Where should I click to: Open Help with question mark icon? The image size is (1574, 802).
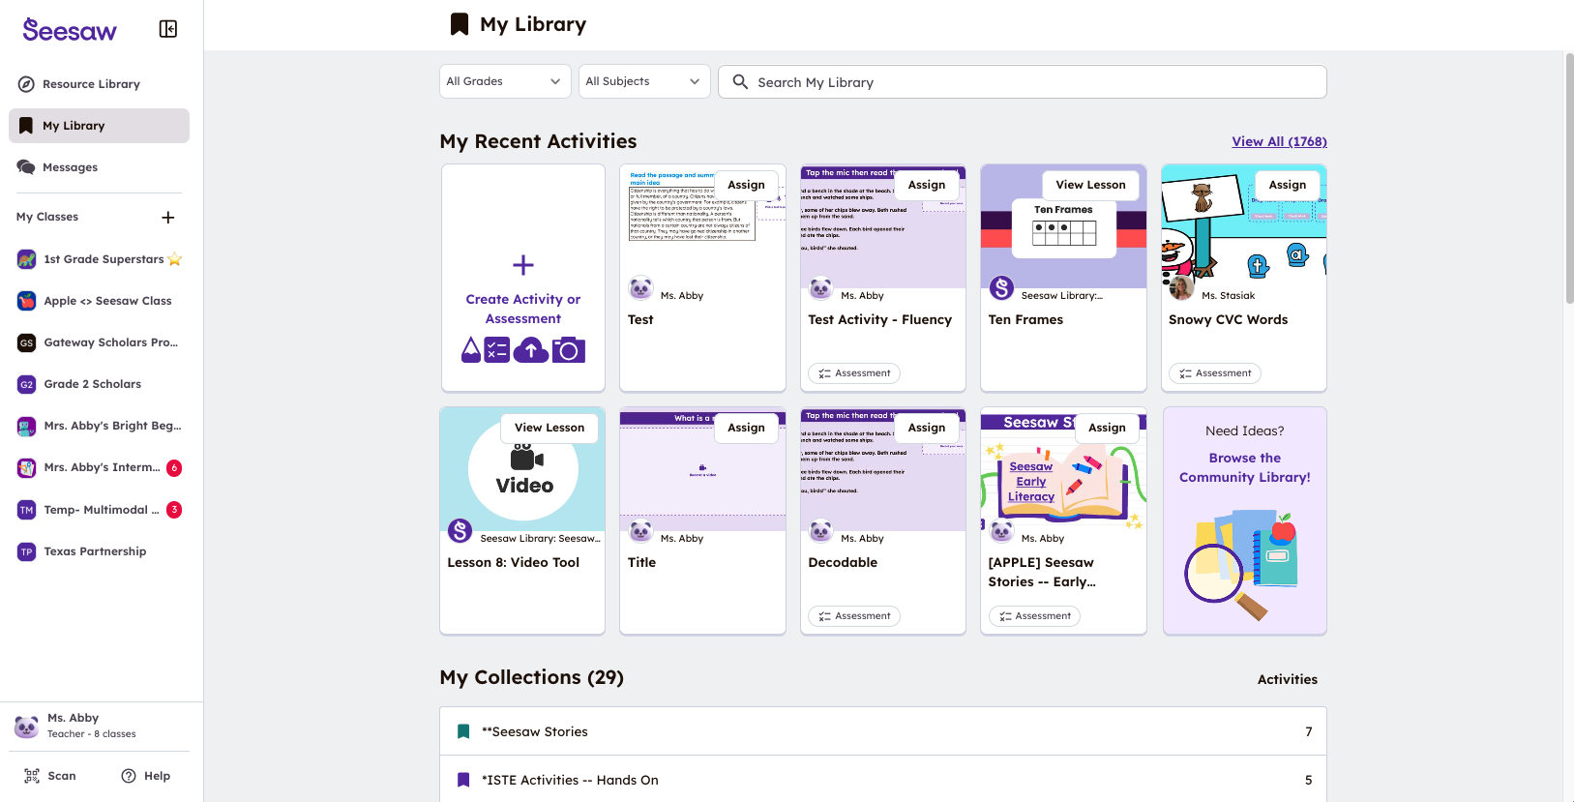[x=145, y=776]
